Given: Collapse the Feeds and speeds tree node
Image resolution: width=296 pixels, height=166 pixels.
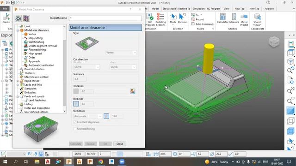Looking at the screenshot, I should [18, 96].
